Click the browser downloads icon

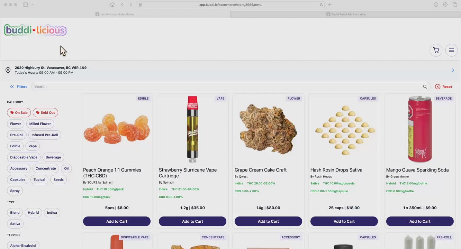(436, 4)
